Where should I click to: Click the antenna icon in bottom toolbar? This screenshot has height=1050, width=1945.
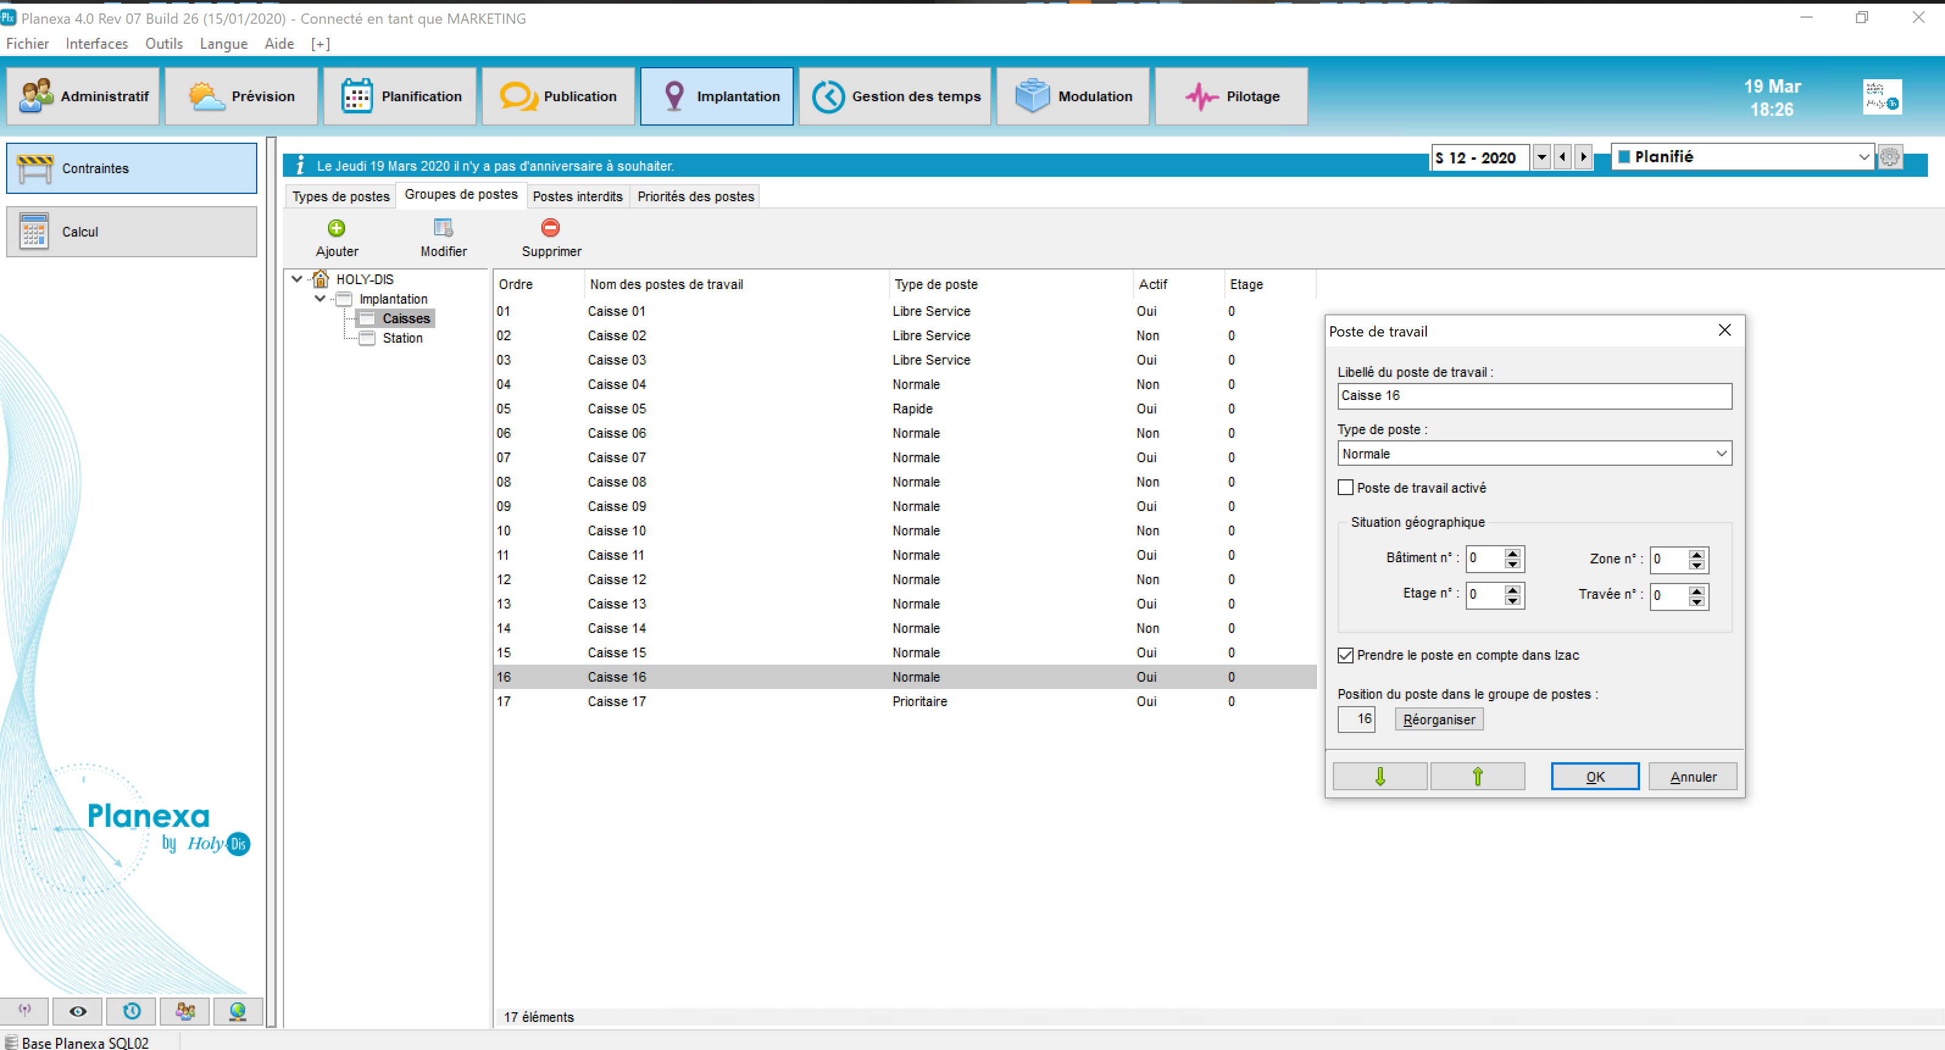tap(25, 1011)
